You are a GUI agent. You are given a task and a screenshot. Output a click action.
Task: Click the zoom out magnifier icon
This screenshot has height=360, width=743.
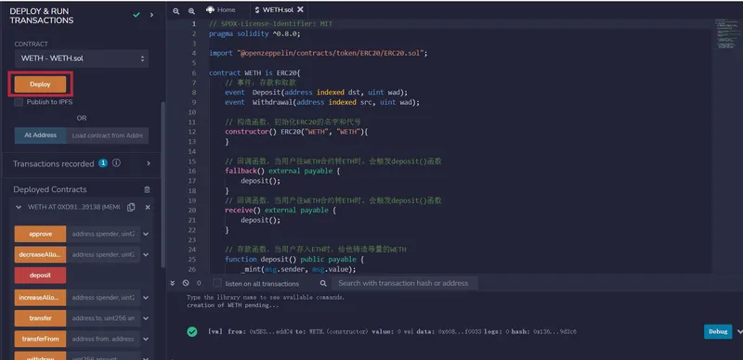[x=176, y=11]
